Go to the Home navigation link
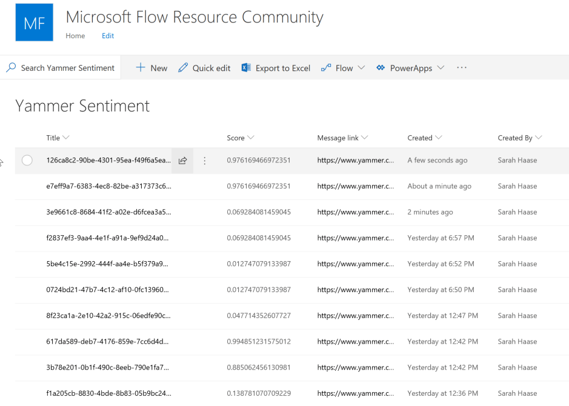The image size is (569, 406). click(75, 36)
